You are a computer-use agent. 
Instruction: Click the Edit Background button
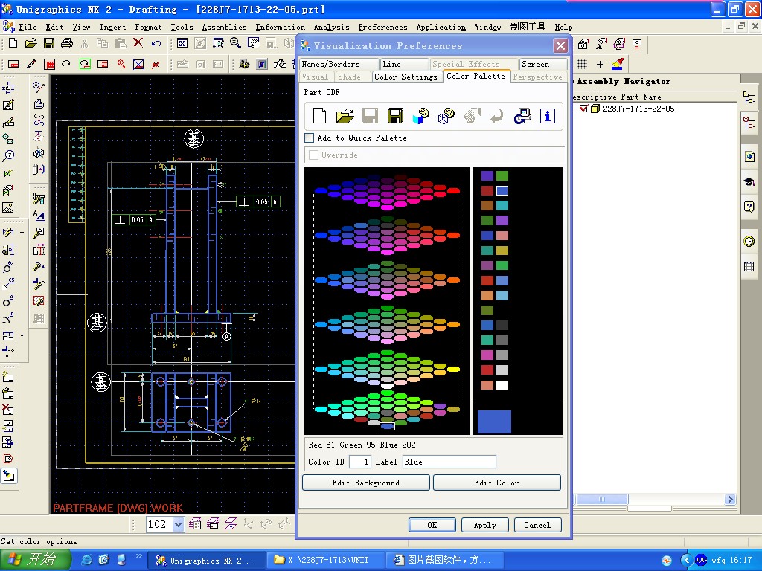tap(365, 483)
